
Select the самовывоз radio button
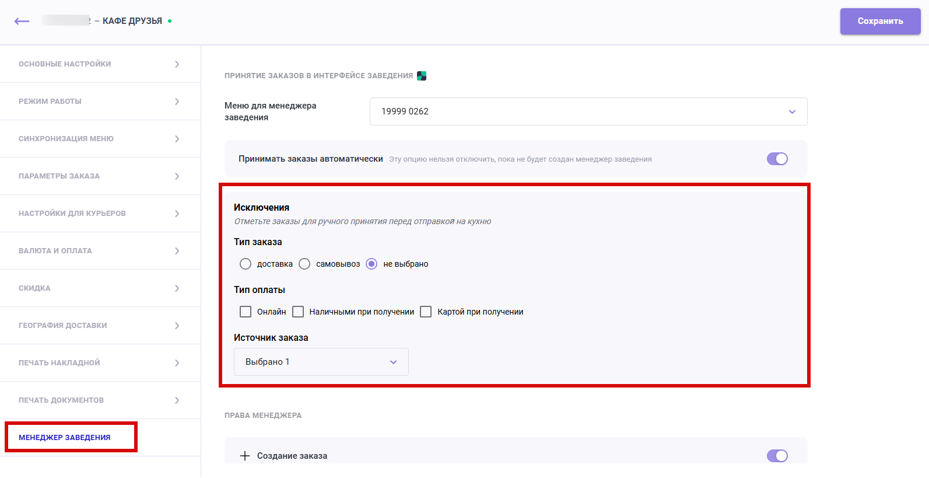(x=304, y=264)
